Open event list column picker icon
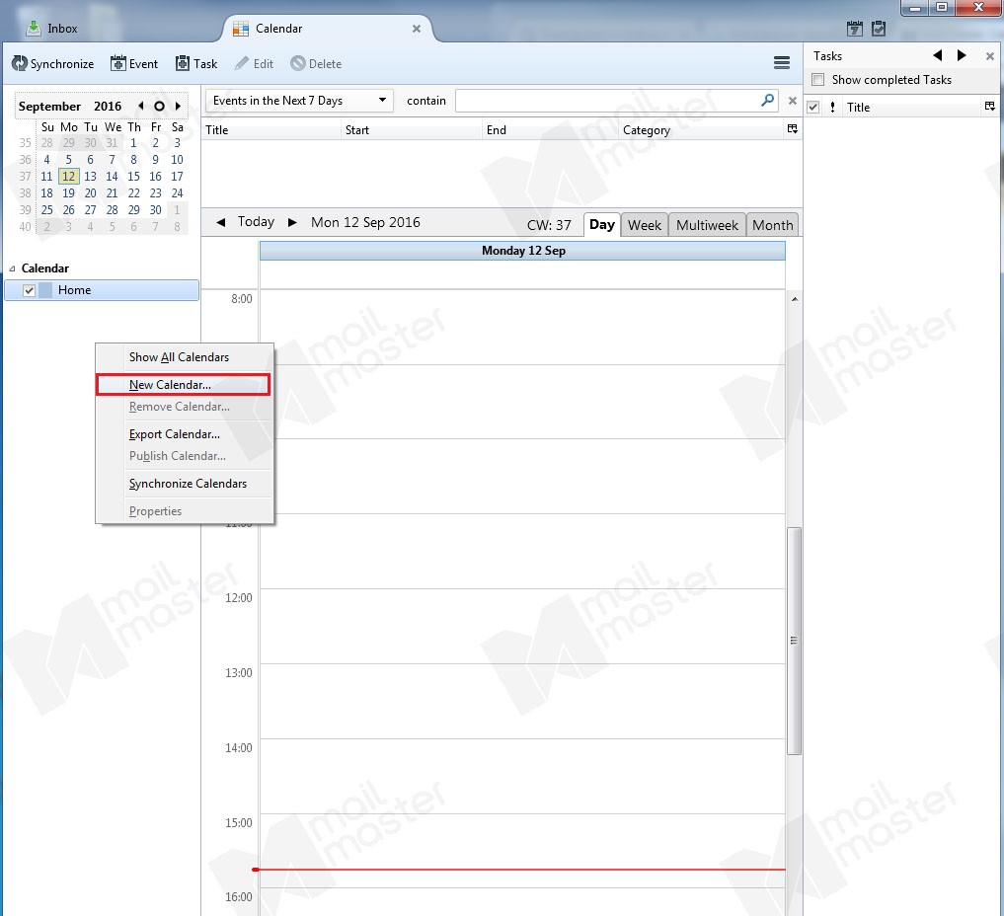The image size is (1004, 916). tap(792, 128)
